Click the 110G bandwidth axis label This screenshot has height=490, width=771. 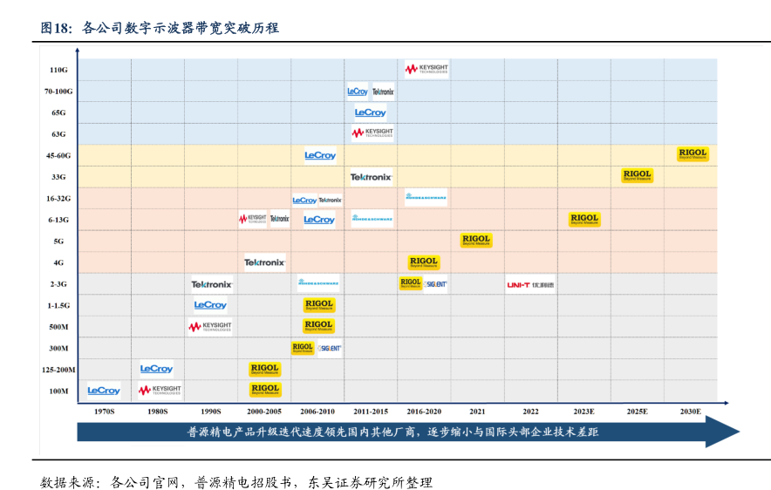(x=58, y=70)
